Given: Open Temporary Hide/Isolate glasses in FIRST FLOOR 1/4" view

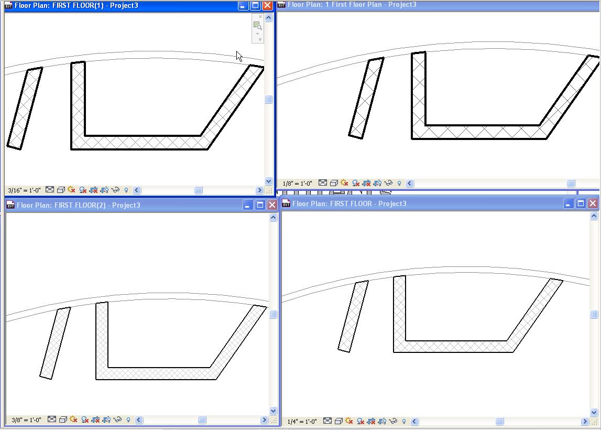Looking at the screenshot, I should (393, 421).
